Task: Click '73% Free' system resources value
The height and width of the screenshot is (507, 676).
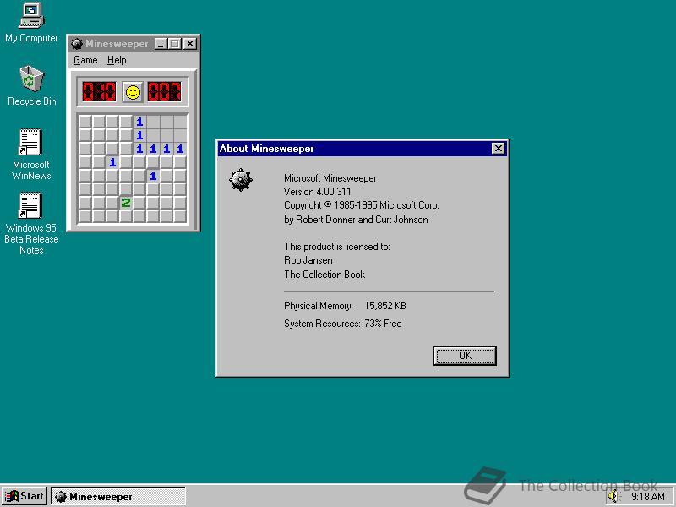Action: point(383,324)
